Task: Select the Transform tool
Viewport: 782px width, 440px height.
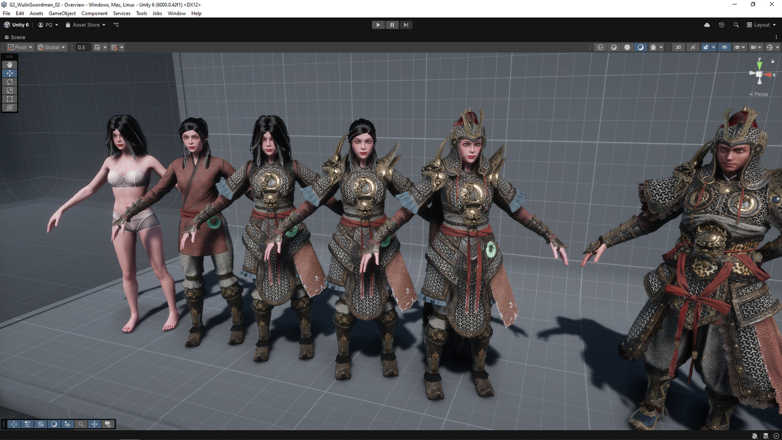Action: (10, 108)
